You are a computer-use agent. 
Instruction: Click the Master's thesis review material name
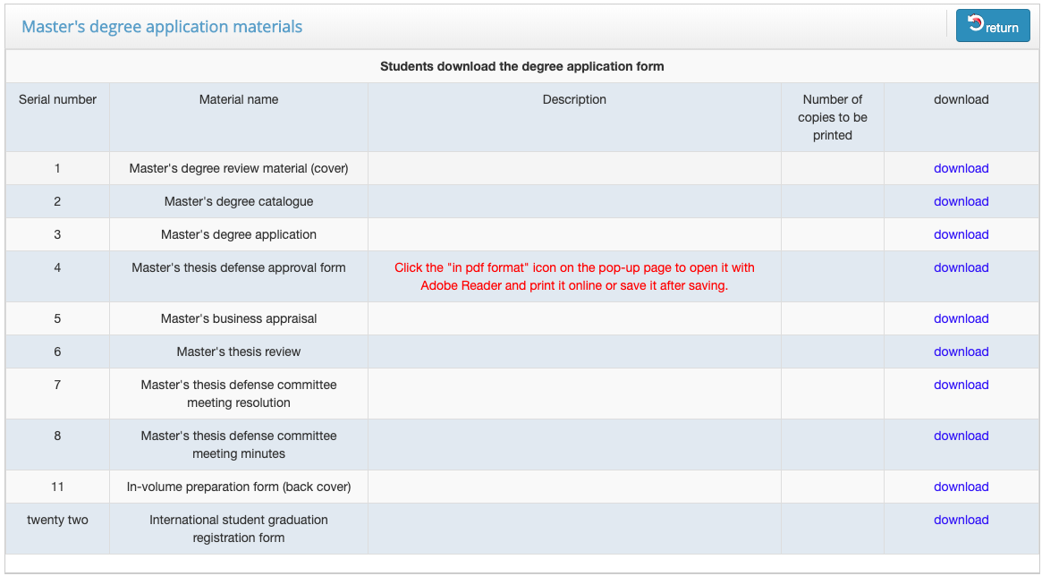pyautogui.click(x=239, y=352)
